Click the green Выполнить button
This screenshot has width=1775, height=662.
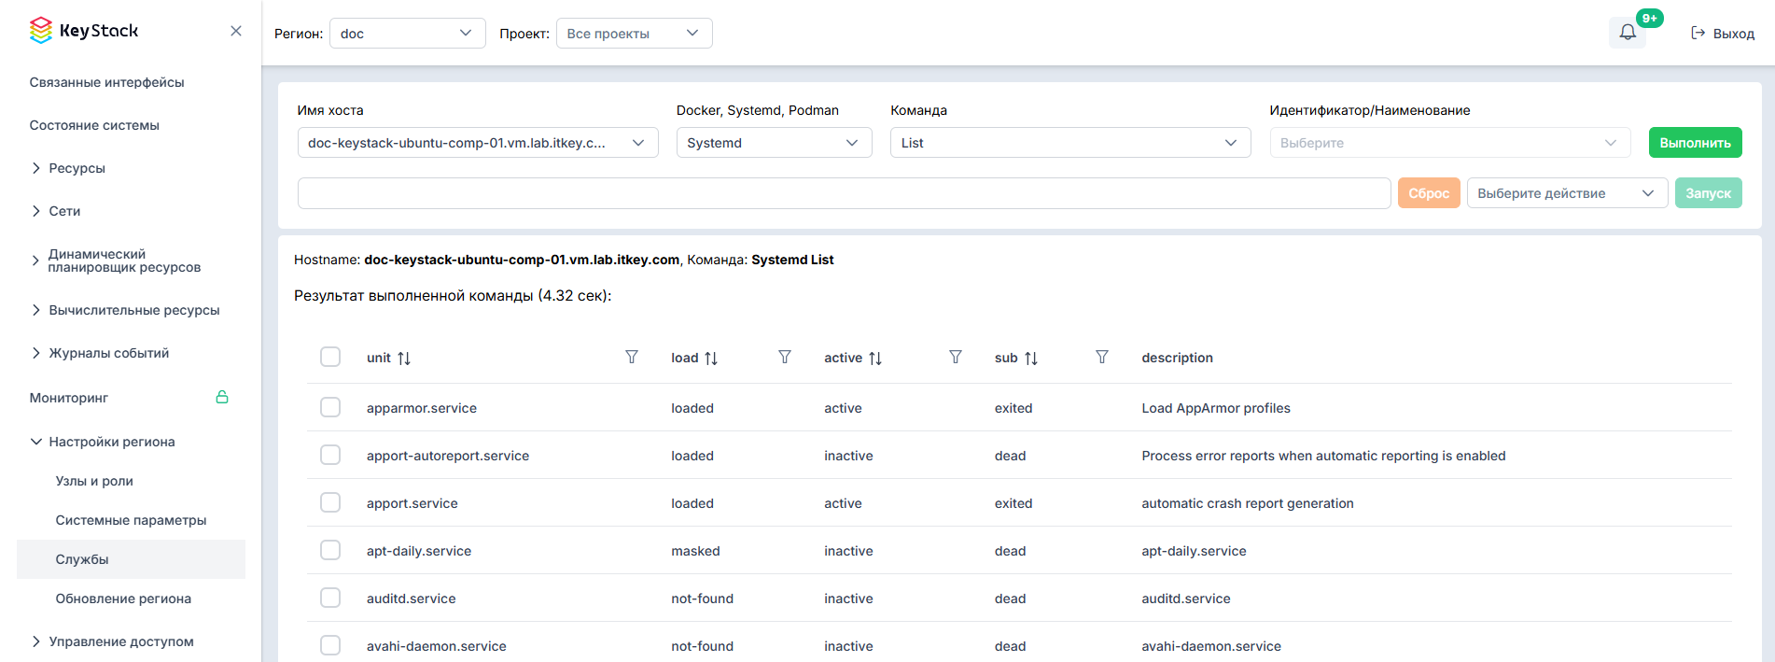coord(1695,143)
